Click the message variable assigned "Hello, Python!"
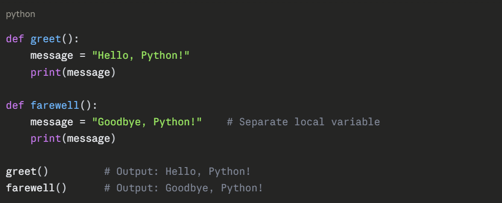 [52, 55]
